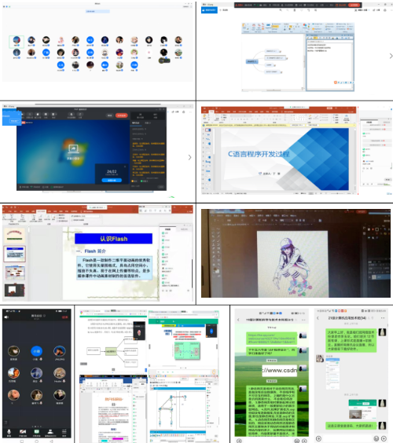This screenshot has width=393, height=443.
Task: Click back arrow in left WeChat group chat
Action: (x=238, y=320)
